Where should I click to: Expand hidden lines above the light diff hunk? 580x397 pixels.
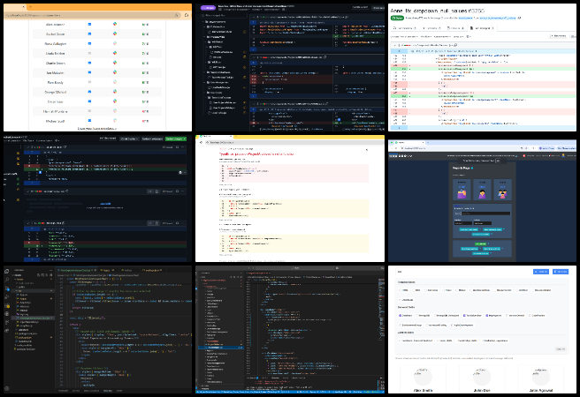(399, 51)
